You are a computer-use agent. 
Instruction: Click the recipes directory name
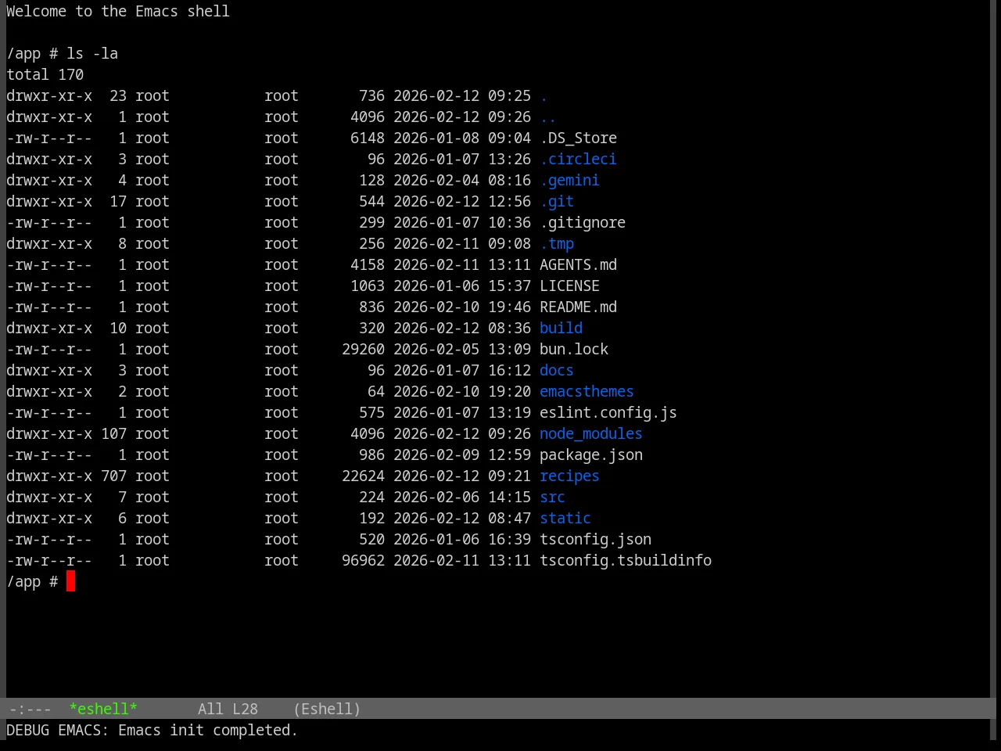(569, 476)
